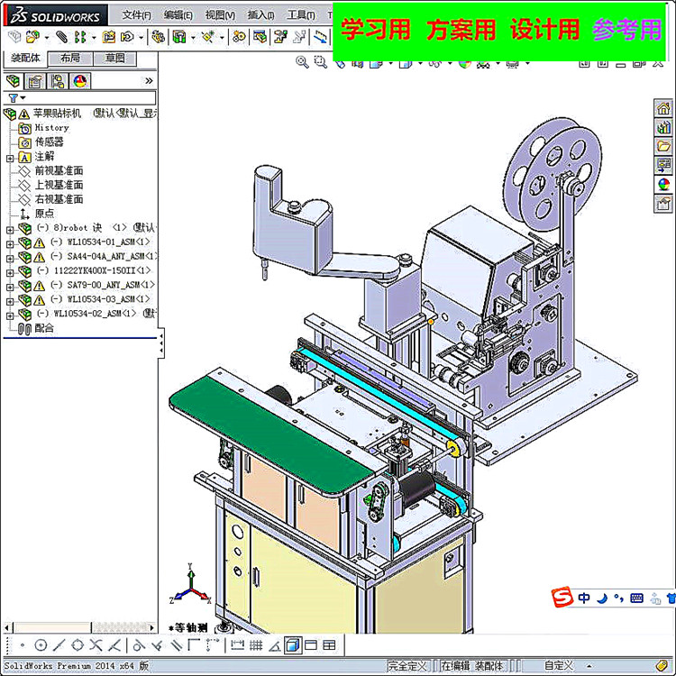
Task: Click the Sogou S input method icon
Action: tap(562, 597)
